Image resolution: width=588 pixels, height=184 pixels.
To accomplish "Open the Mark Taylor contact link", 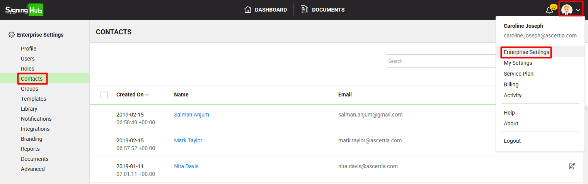I will pyautogui.click(x=188, y=140).
